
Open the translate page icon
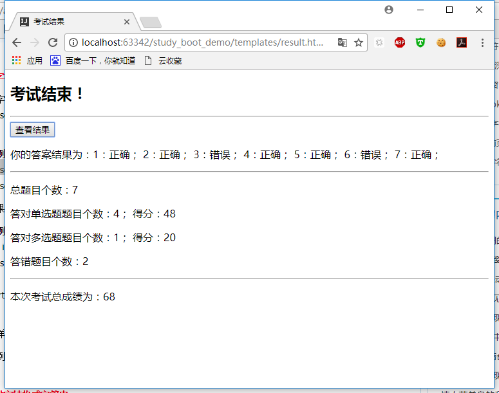[343, 42]
